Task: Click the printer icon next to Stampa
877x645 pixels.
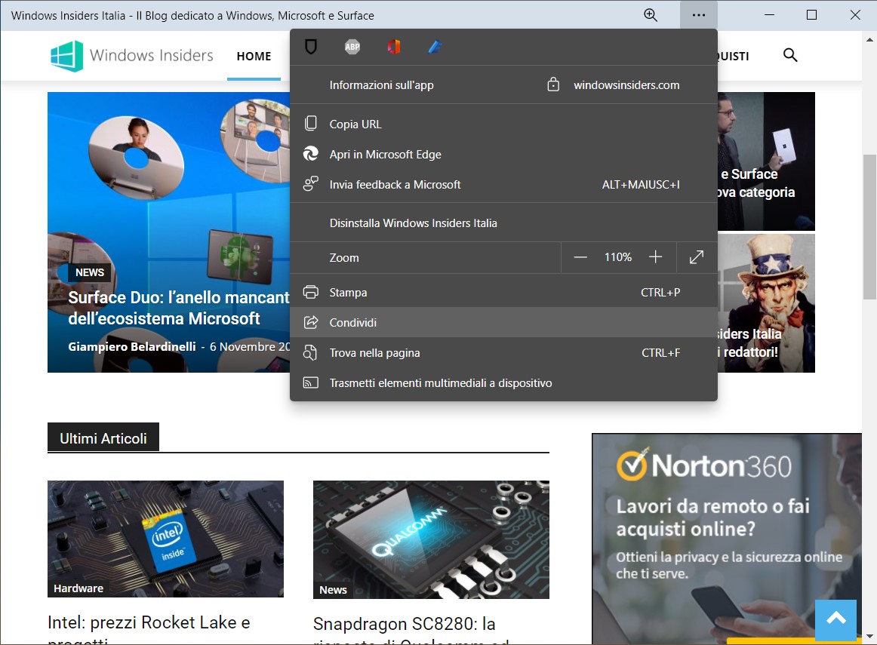Action: click(x=310, y=292)
